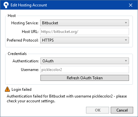Click the Hosting Service label
Viewport: 138px width, 117px height.
tap(25, 23)
